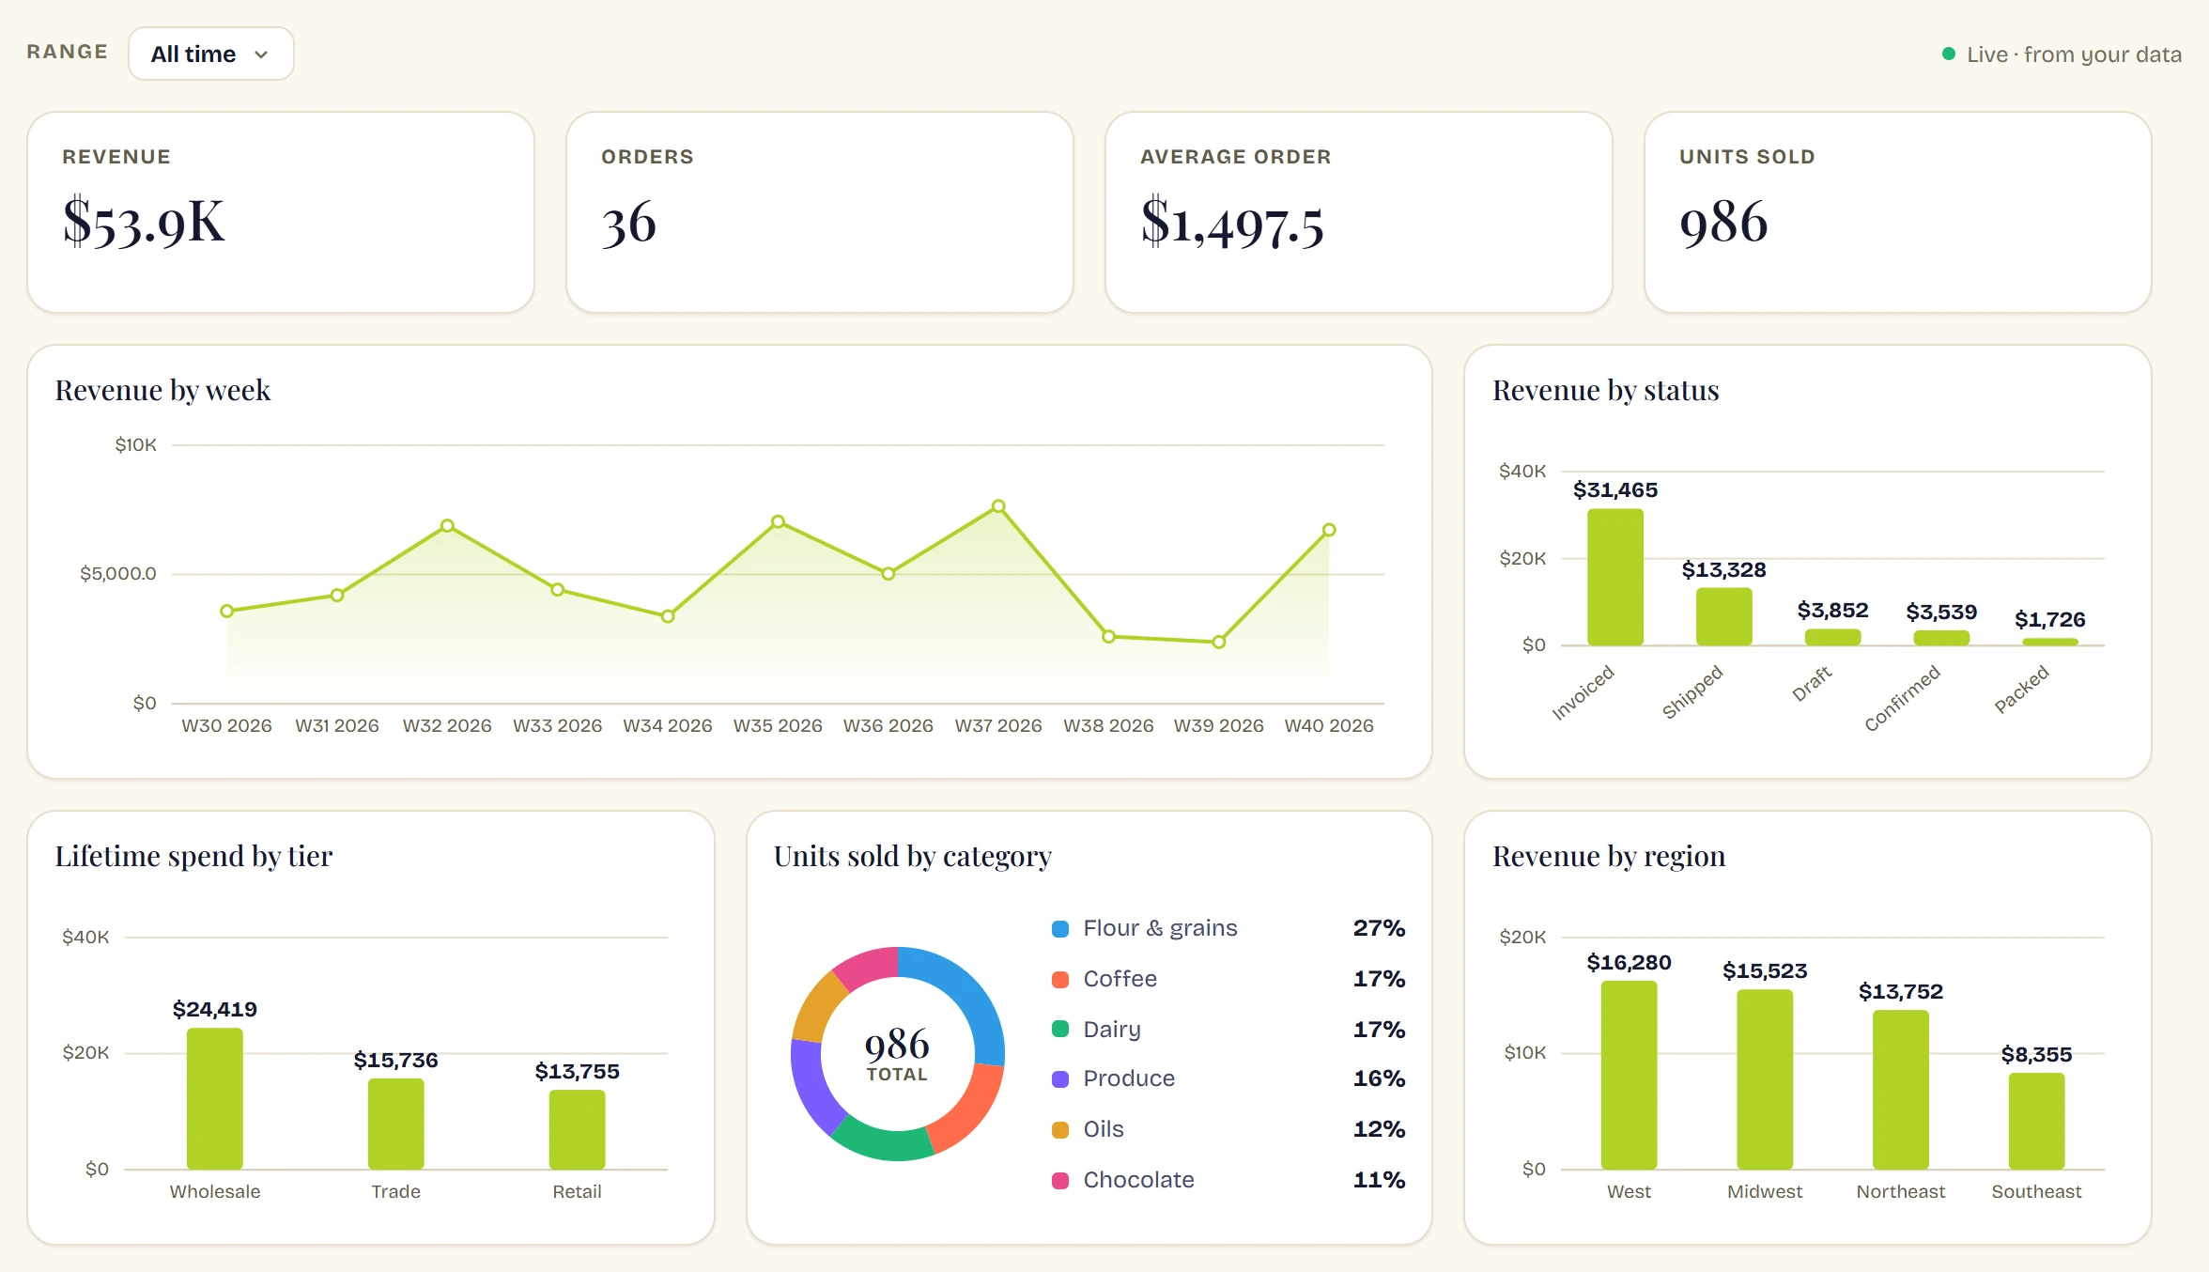The height and width of the screenshot is (1272, 2209).
Task: Click the W37 2026 peak data point
Action: click(x=998, y=506)
